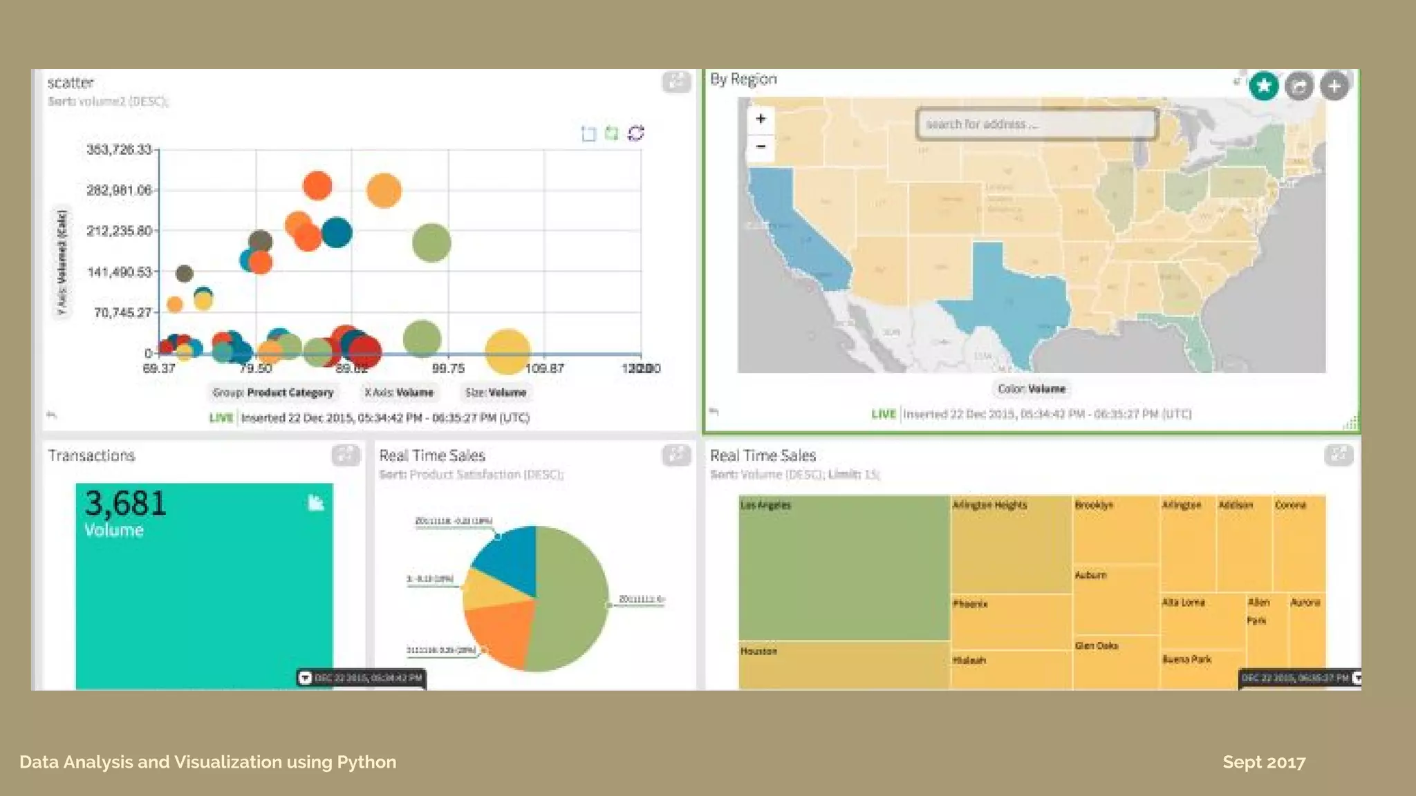Click the undo arrow under scatter chart
1416x796 pixels.
click(51, 415)
